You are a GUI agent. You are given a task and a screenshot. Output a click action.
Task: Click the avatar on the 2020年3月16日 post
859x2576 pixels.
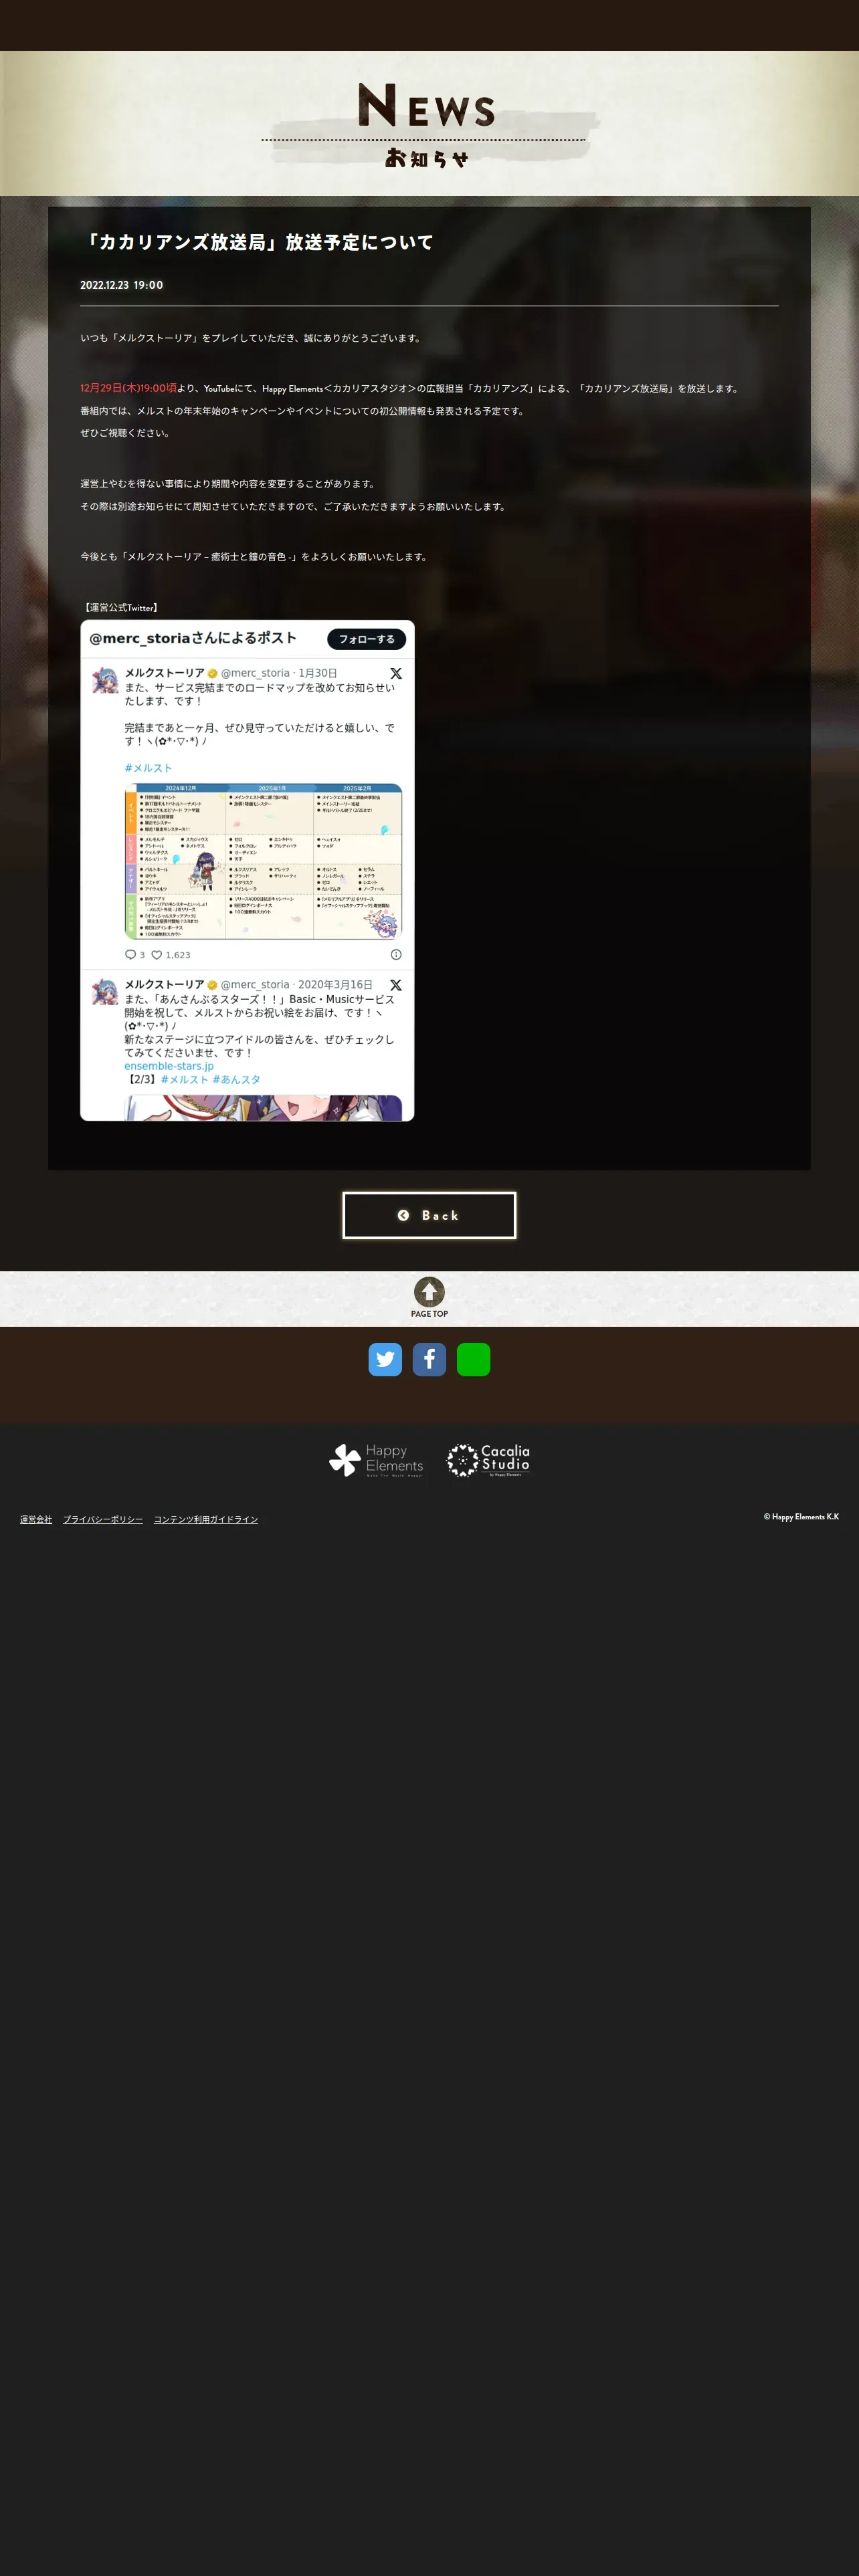click(105, 993)
